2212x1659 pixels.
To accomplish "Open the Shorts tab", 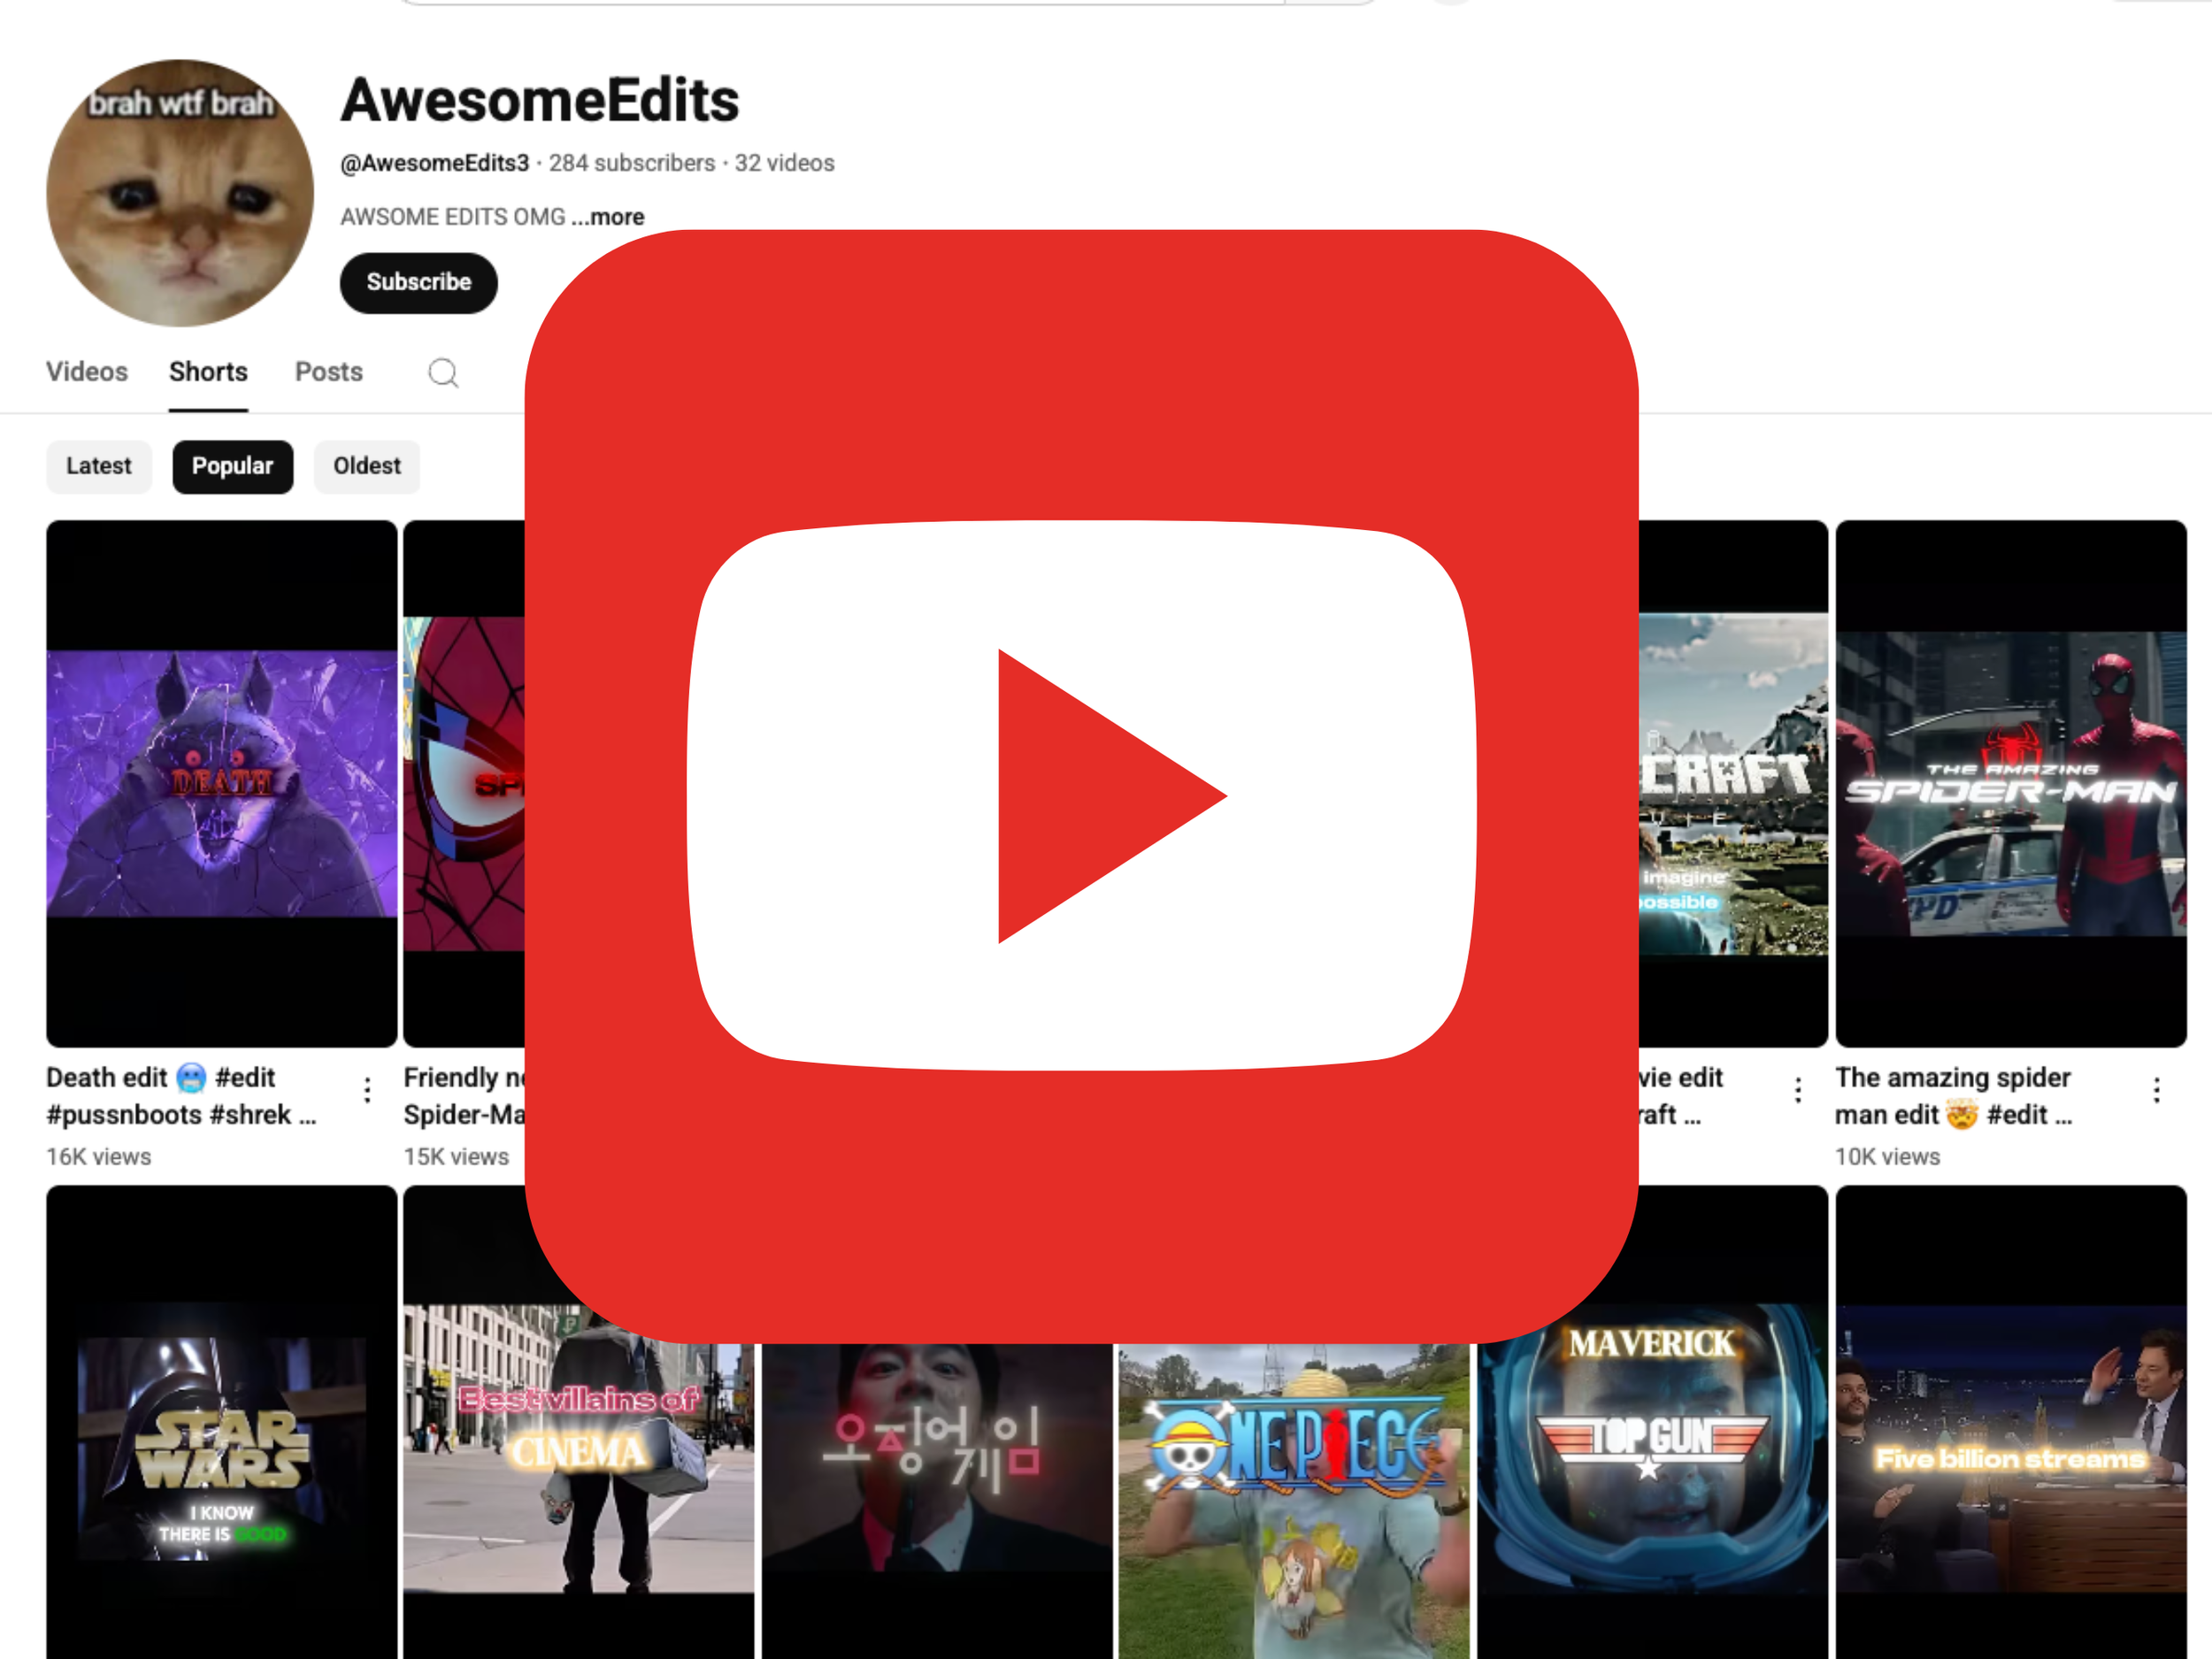I will [x=208, y=372].
